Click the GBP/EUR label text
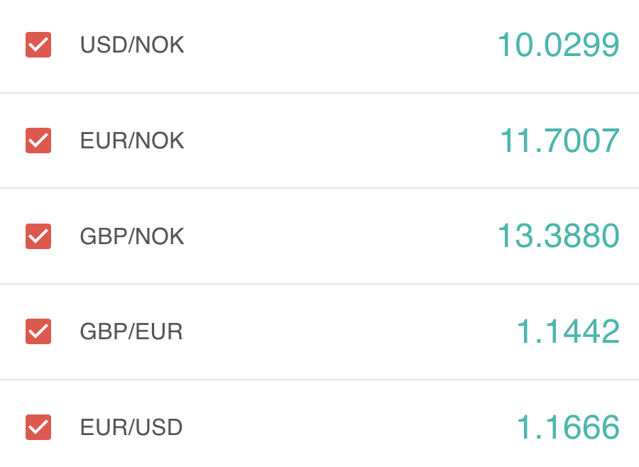639x467 pixels. point(131,331)
